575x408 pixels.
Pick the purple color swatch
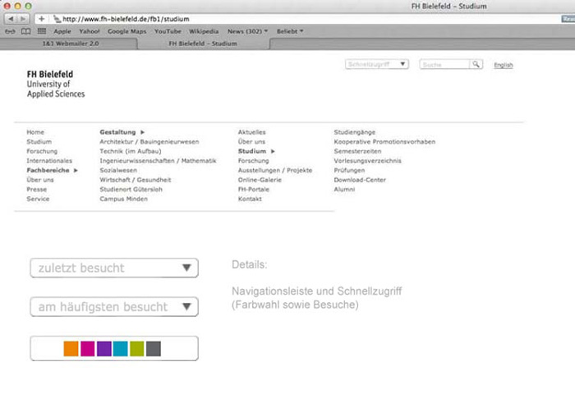pyautogui.click(x=103, y=349)
